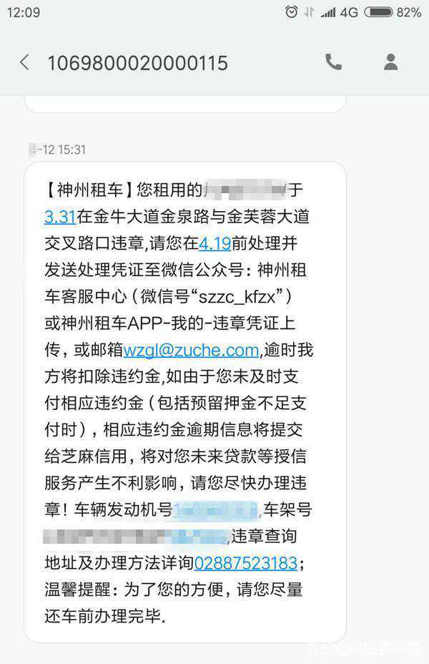The height and width of the screenshot is (664, 429).
Task: Dial the 02887523183 phone link
Action: (246, 563)
